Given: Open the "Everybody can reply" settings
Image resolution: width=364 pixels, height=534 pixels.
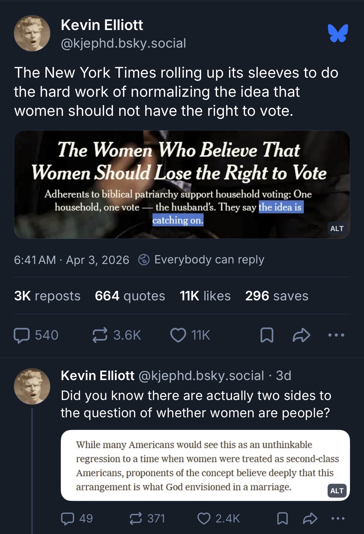Looking at the screenshot, I should [x=202, y=260].
